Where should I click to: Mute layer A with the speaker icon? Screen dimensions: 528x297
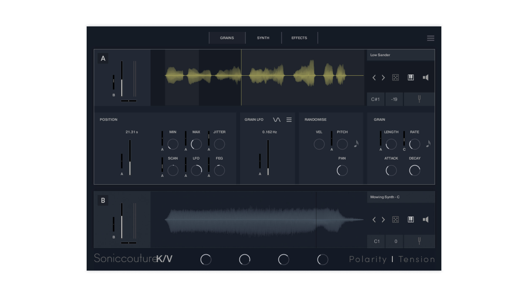425,78
